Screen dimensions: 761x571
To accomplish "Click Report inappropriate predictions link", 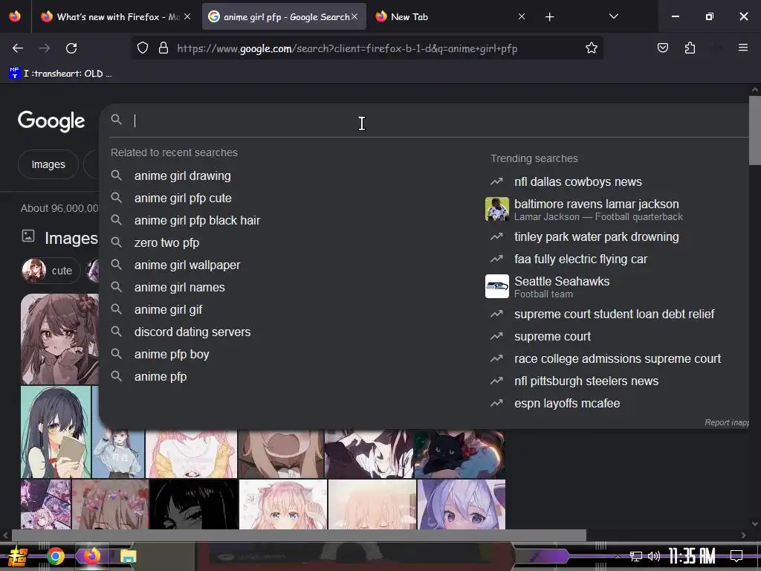I will [727, 422].
